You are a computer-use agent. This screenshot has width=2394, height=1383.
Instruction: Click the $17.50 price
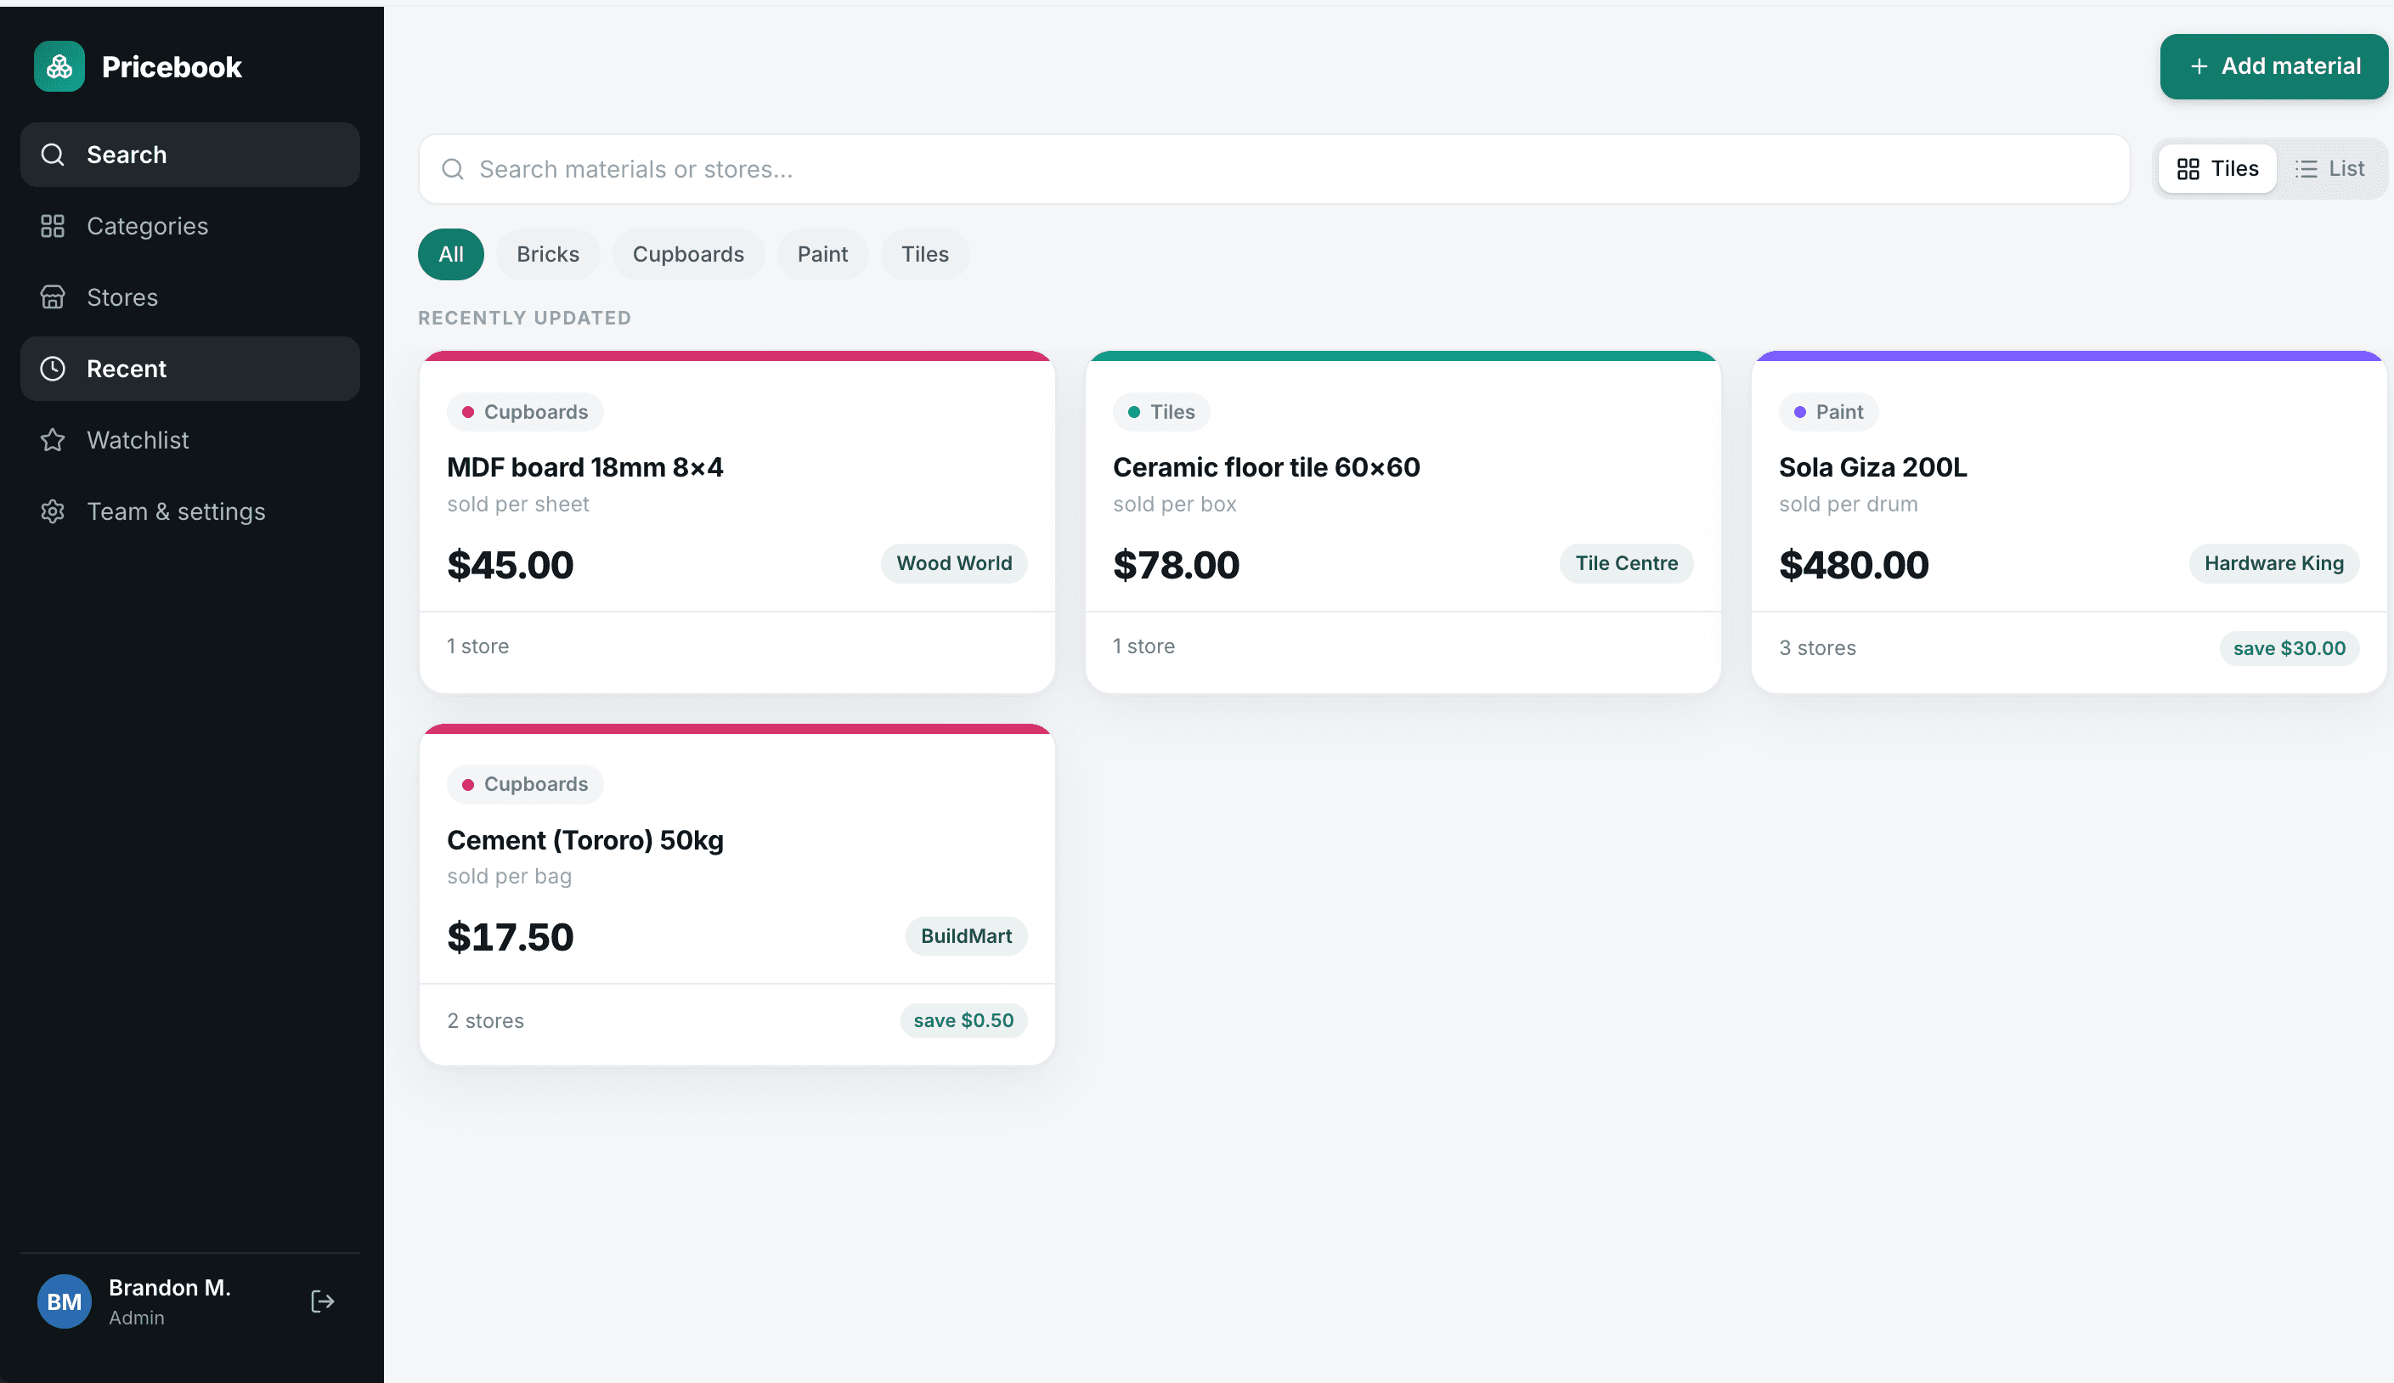(510, 938)
